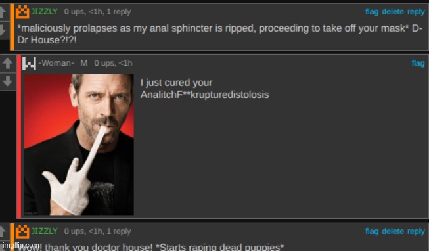Downvote the top JIZZLY comment
The height and width of the screenshot is (251, 429).
3,30
